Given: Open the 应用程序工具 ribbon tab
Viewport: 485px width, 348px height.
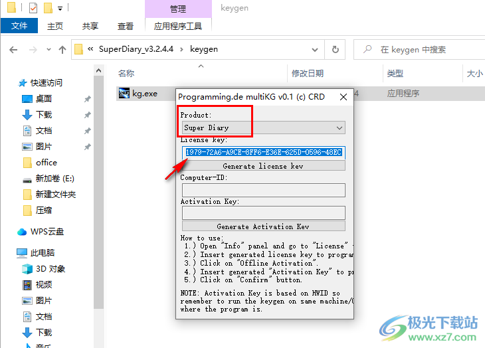Looking at the screenshot, I should coord(178,26).
